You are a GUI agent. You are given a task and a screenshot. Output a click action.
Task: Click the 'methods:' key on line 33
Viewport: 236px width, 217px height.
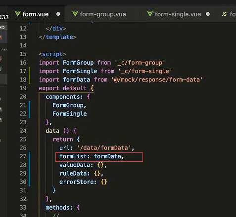pyautogui.click(x=59, y=208)
